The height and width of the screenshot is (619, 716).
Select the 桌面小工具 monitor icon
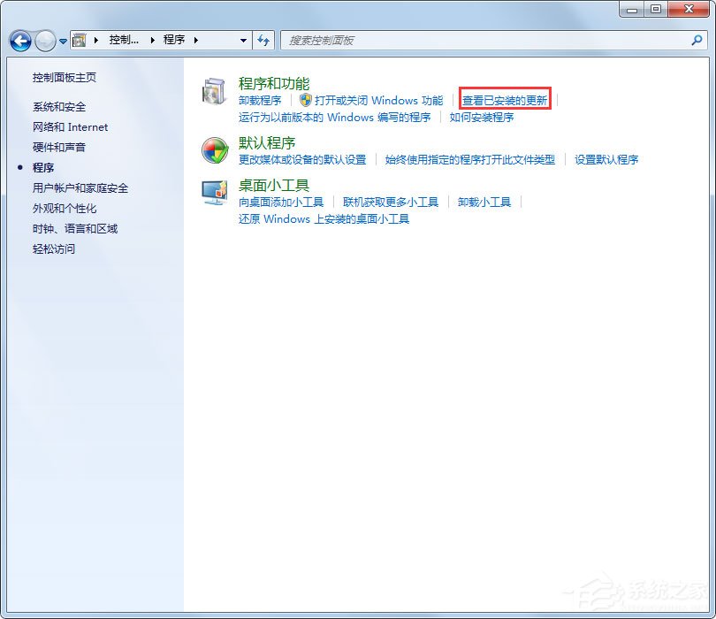(213, 193)
